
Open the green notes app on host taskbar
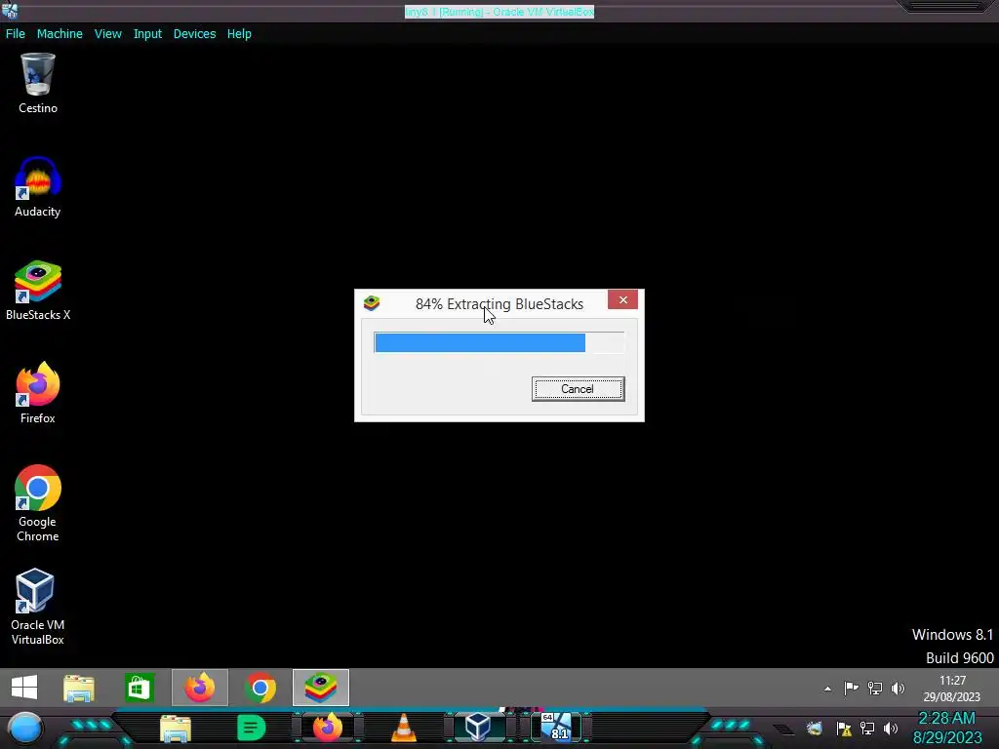(251, 728)
